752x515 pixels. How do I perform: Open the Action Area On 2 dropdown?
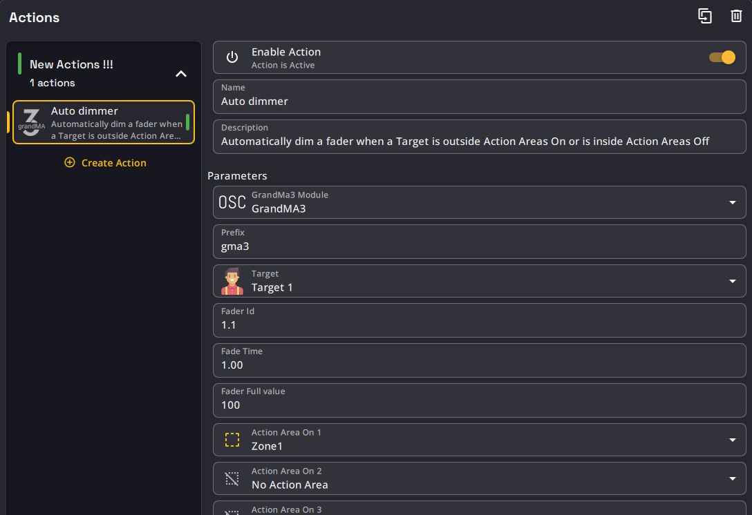(732, 478)
